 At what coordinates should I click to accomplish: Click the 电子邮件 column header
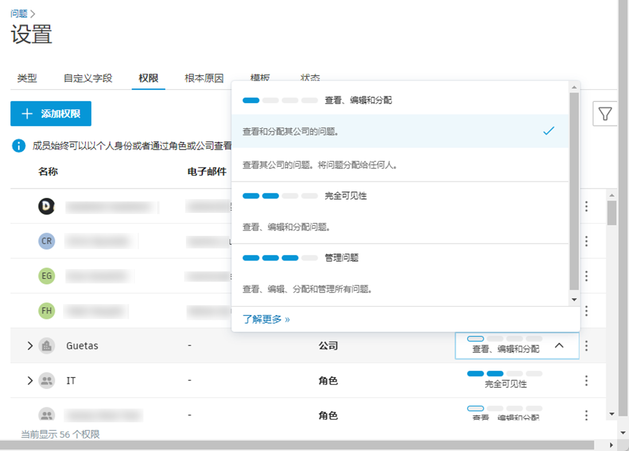tap(207, 172)
